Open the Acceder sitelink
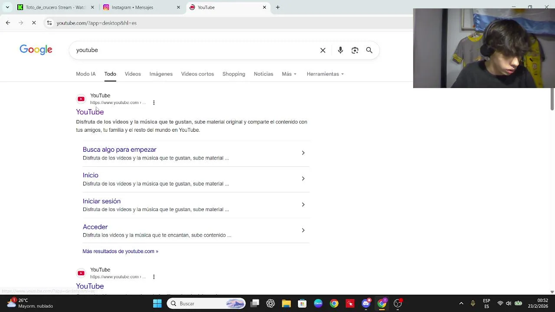This screenshot has height=312, width=555. [95, 227]
